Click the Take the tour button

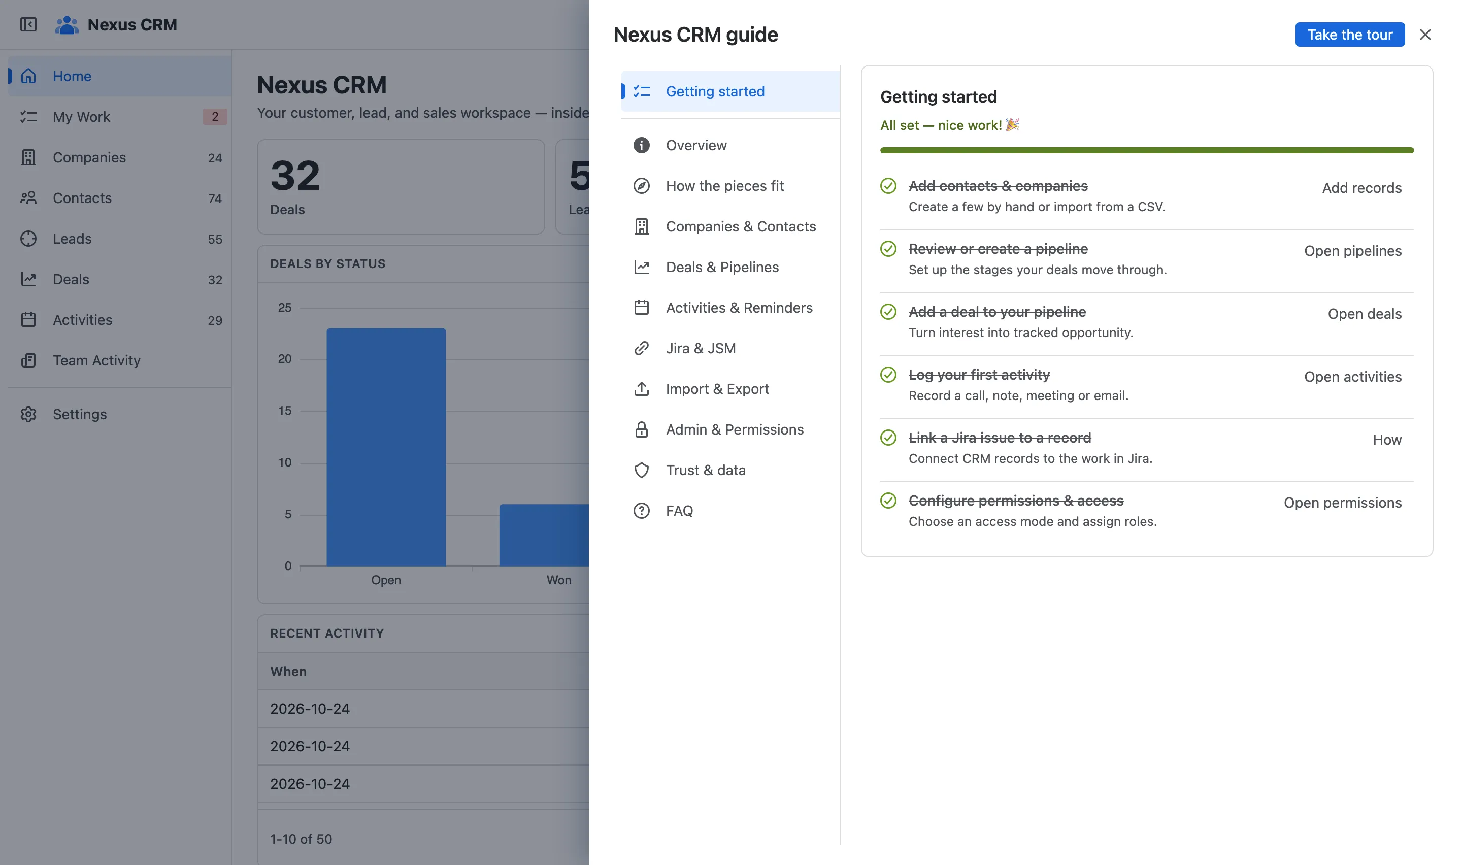1349,35
